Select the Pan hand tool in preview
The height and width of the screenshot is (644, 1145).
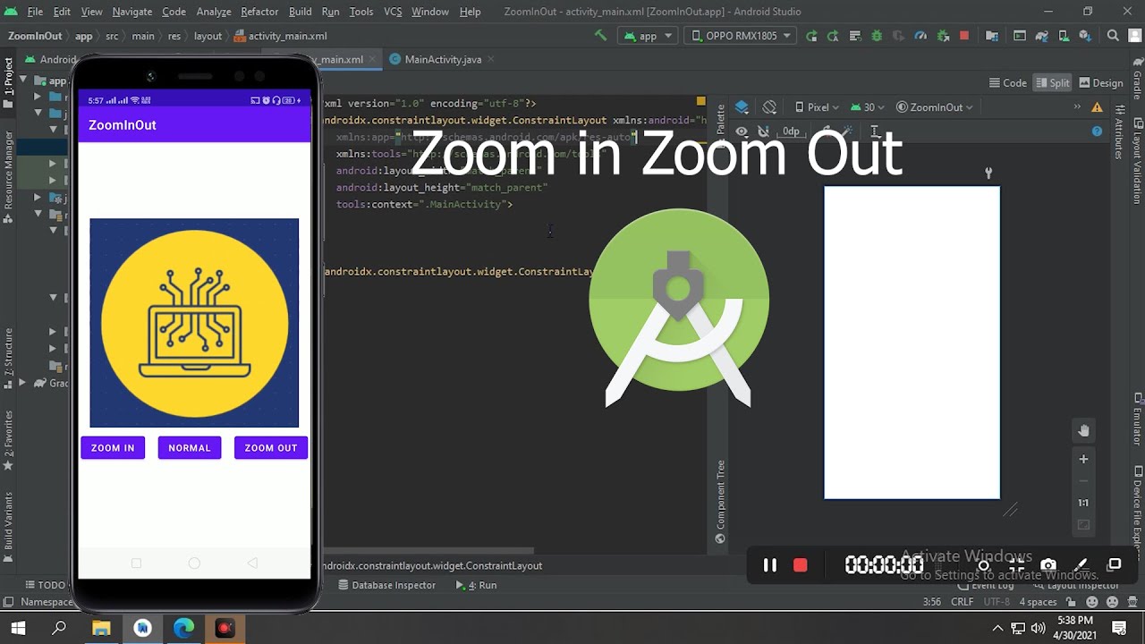tap(1083, 430)
